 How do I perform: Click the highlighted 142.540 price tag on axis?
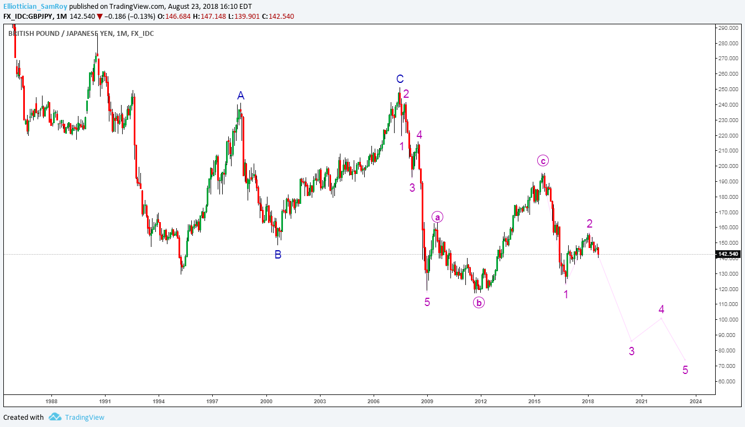[727, 255]
